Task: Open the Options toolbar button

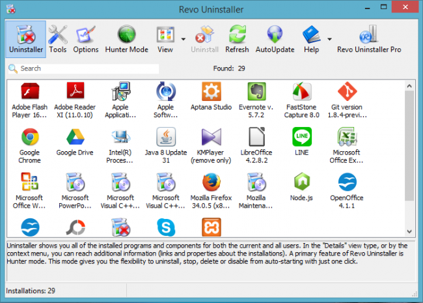Action: tap(86, 39)
